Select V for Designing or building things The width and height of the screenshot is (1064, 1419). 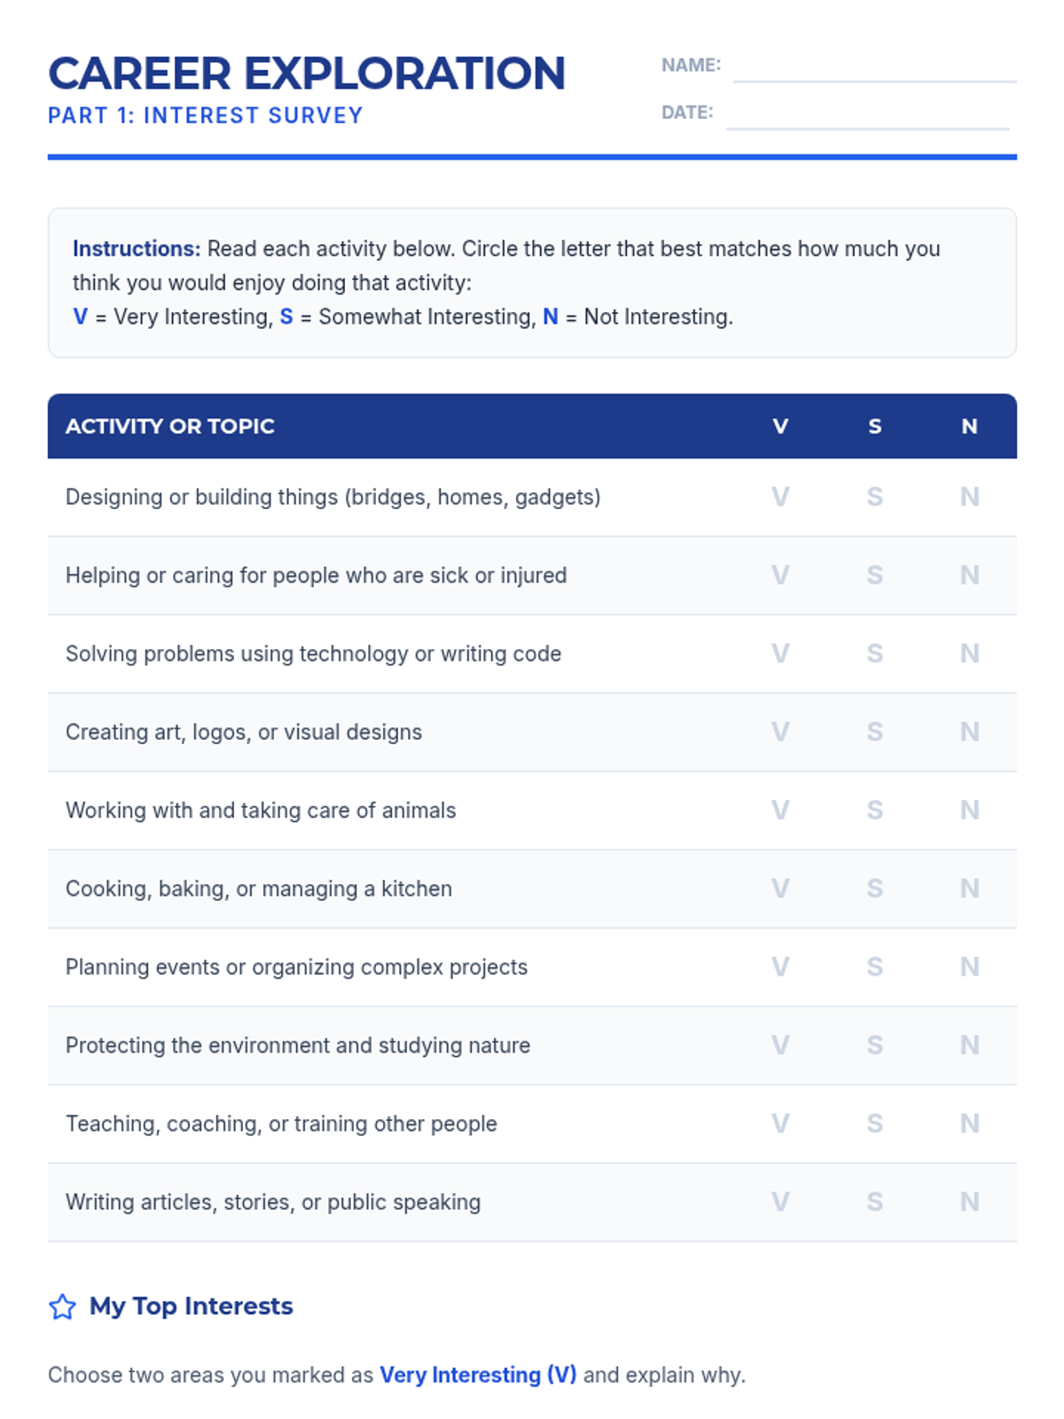(x=780, y=497)
